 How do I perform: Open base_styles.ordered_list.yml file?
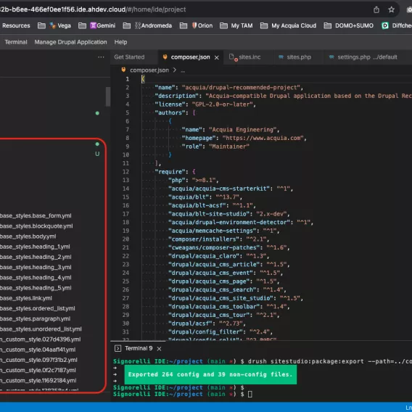(37, 308)
